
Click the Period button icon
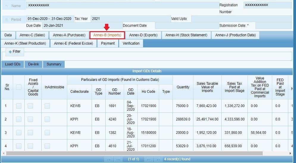click(7, 20)
